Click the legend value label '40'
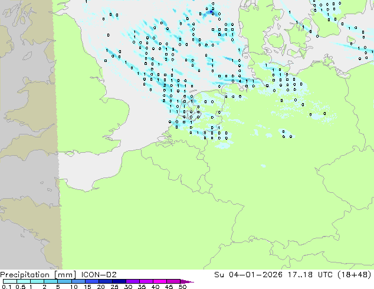 [x=155, y=287]
